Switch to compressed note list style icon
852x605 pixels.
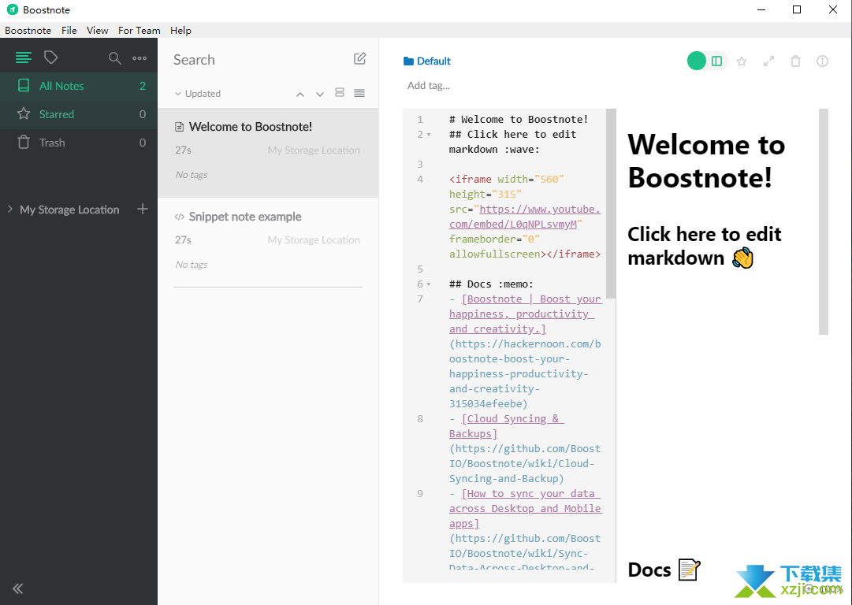[359, 93]
